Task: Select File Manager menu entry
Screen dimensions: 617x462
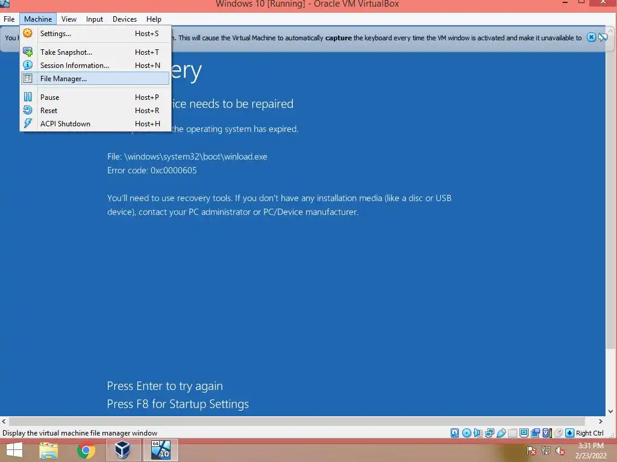Action: point(95,79)
